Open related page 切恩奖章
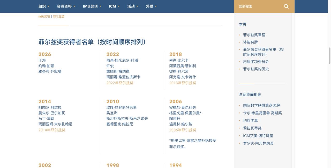The width and height of the screenshot is (331, 168). (x=251, y=121)
